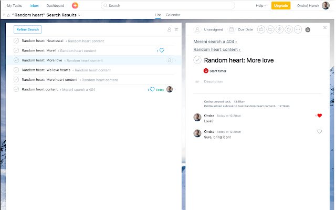Screen dimensions: 336x210
Task: Collapse sidebar arrow left of the star
Action: pyautogui.click(x=4, y=15)
